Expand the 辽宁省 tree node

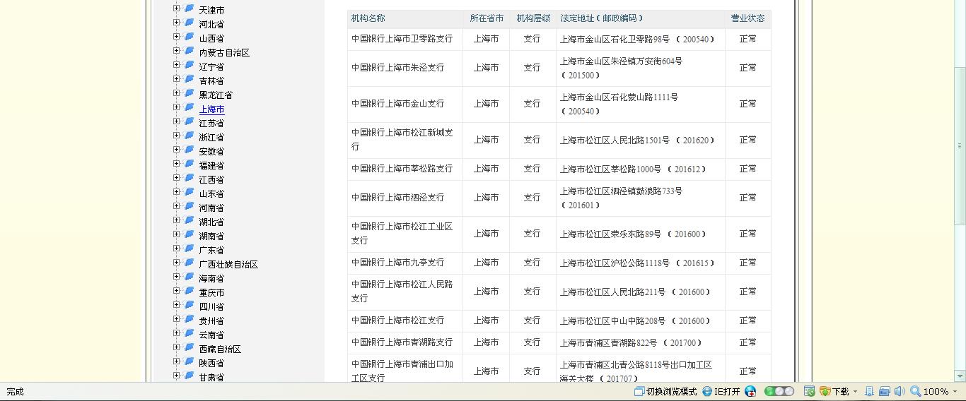pyautogui.click(x=177, y=65)
